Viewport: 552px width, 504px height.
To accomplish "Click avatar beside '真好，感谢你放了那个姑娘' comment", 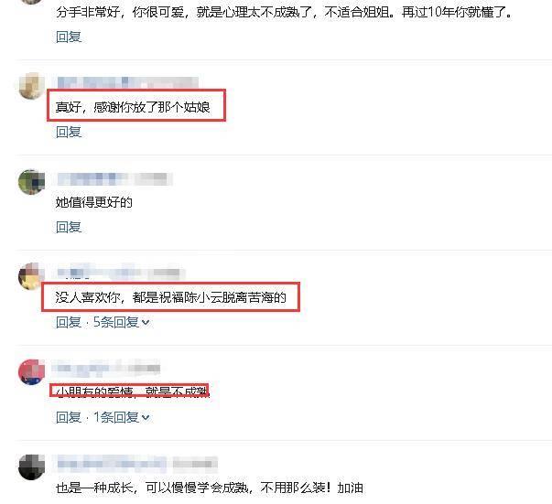I will 32,86.
